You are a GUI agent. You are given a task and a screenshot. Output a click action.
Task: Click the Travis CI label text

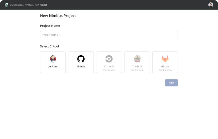[137, 66]
